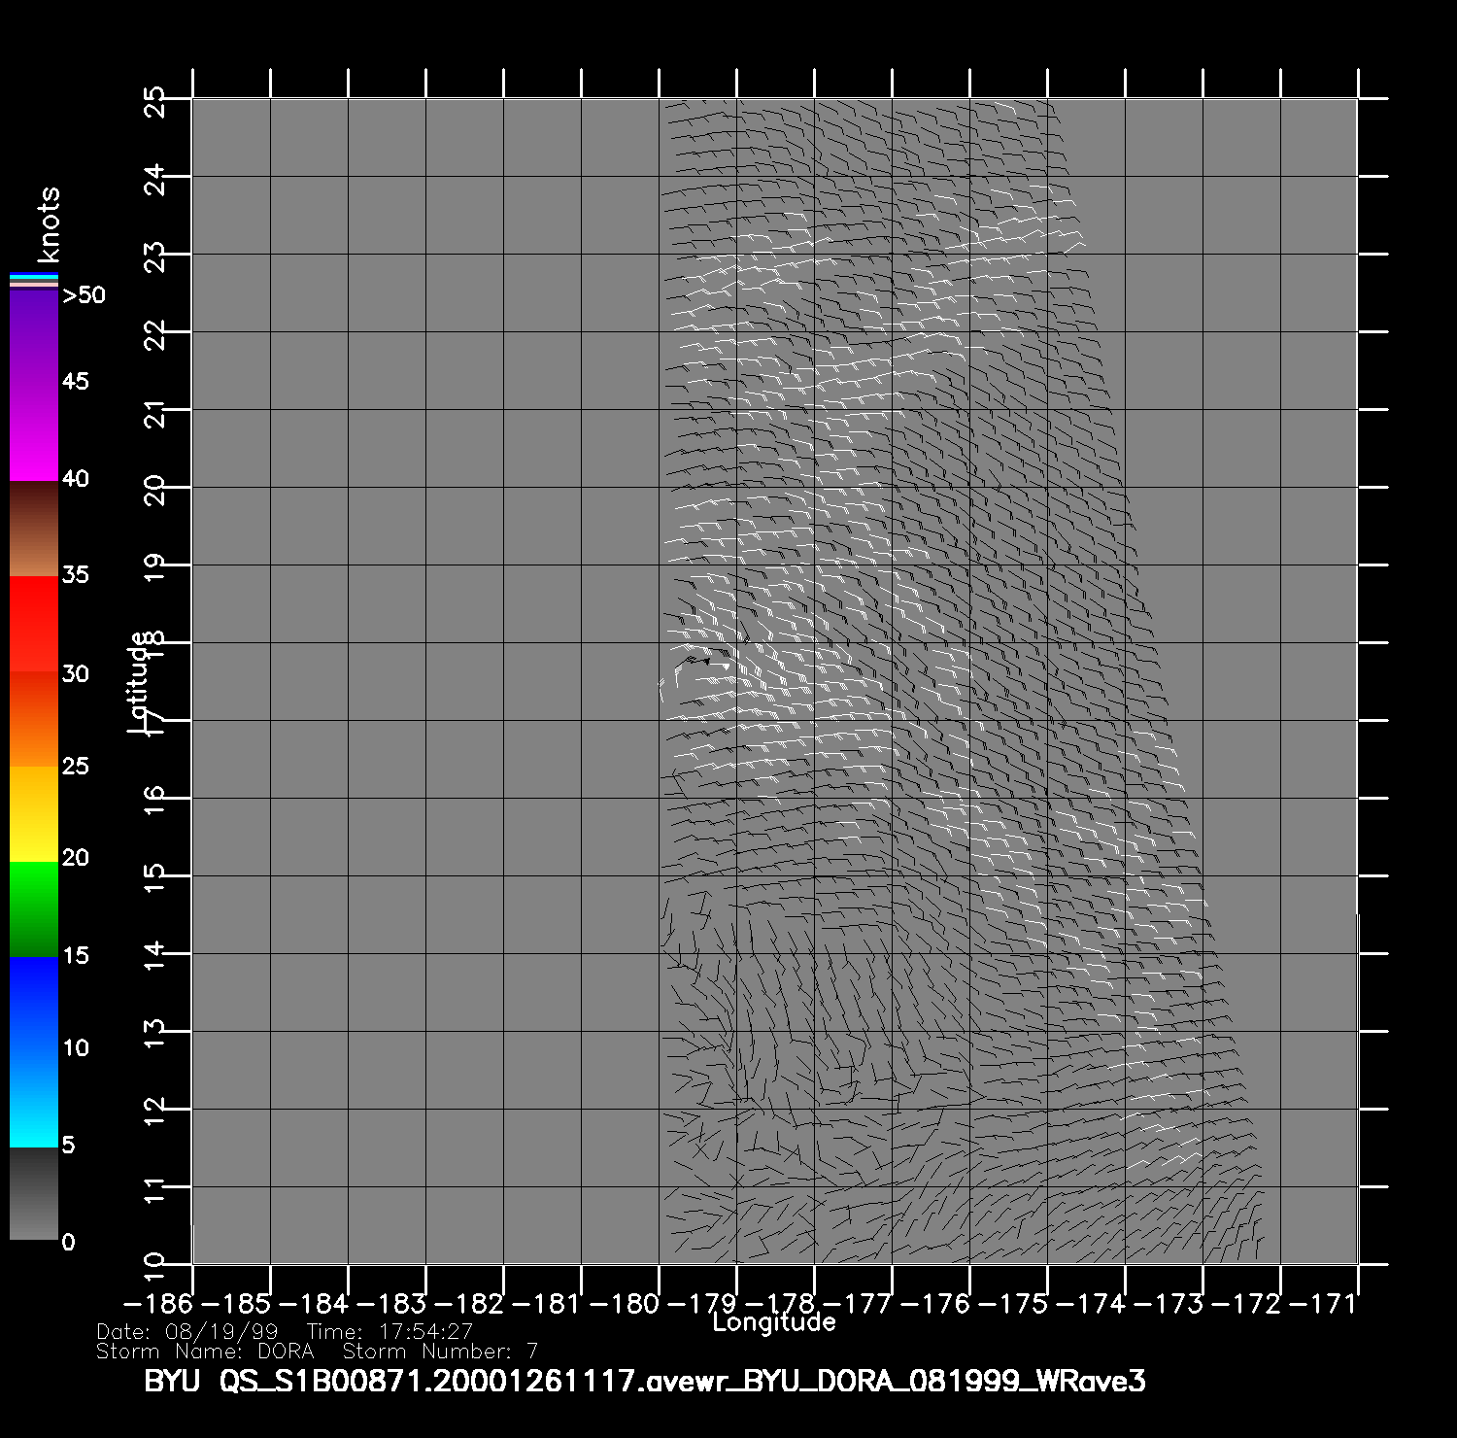The width and height of the screenshot is (1457, 1438).
Task: Click the ">50" legend value label
Action: (x=84, y=295)
